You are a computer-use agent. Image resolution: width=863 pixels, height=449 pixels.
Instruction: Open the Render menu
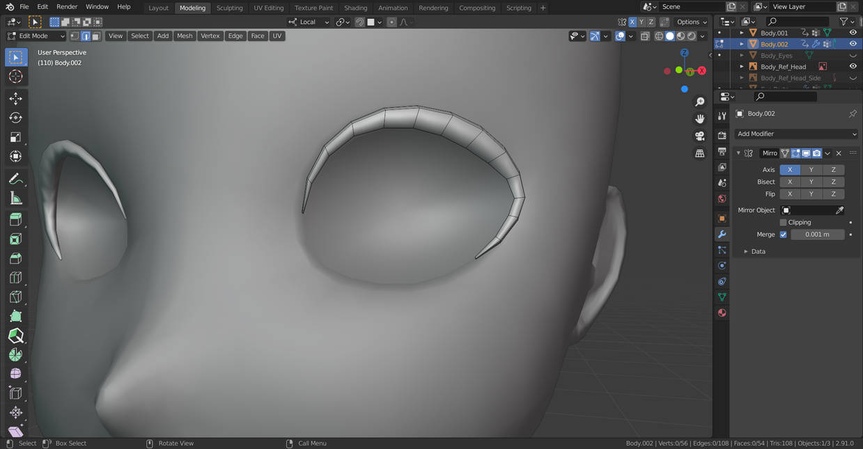click(67, 7)
